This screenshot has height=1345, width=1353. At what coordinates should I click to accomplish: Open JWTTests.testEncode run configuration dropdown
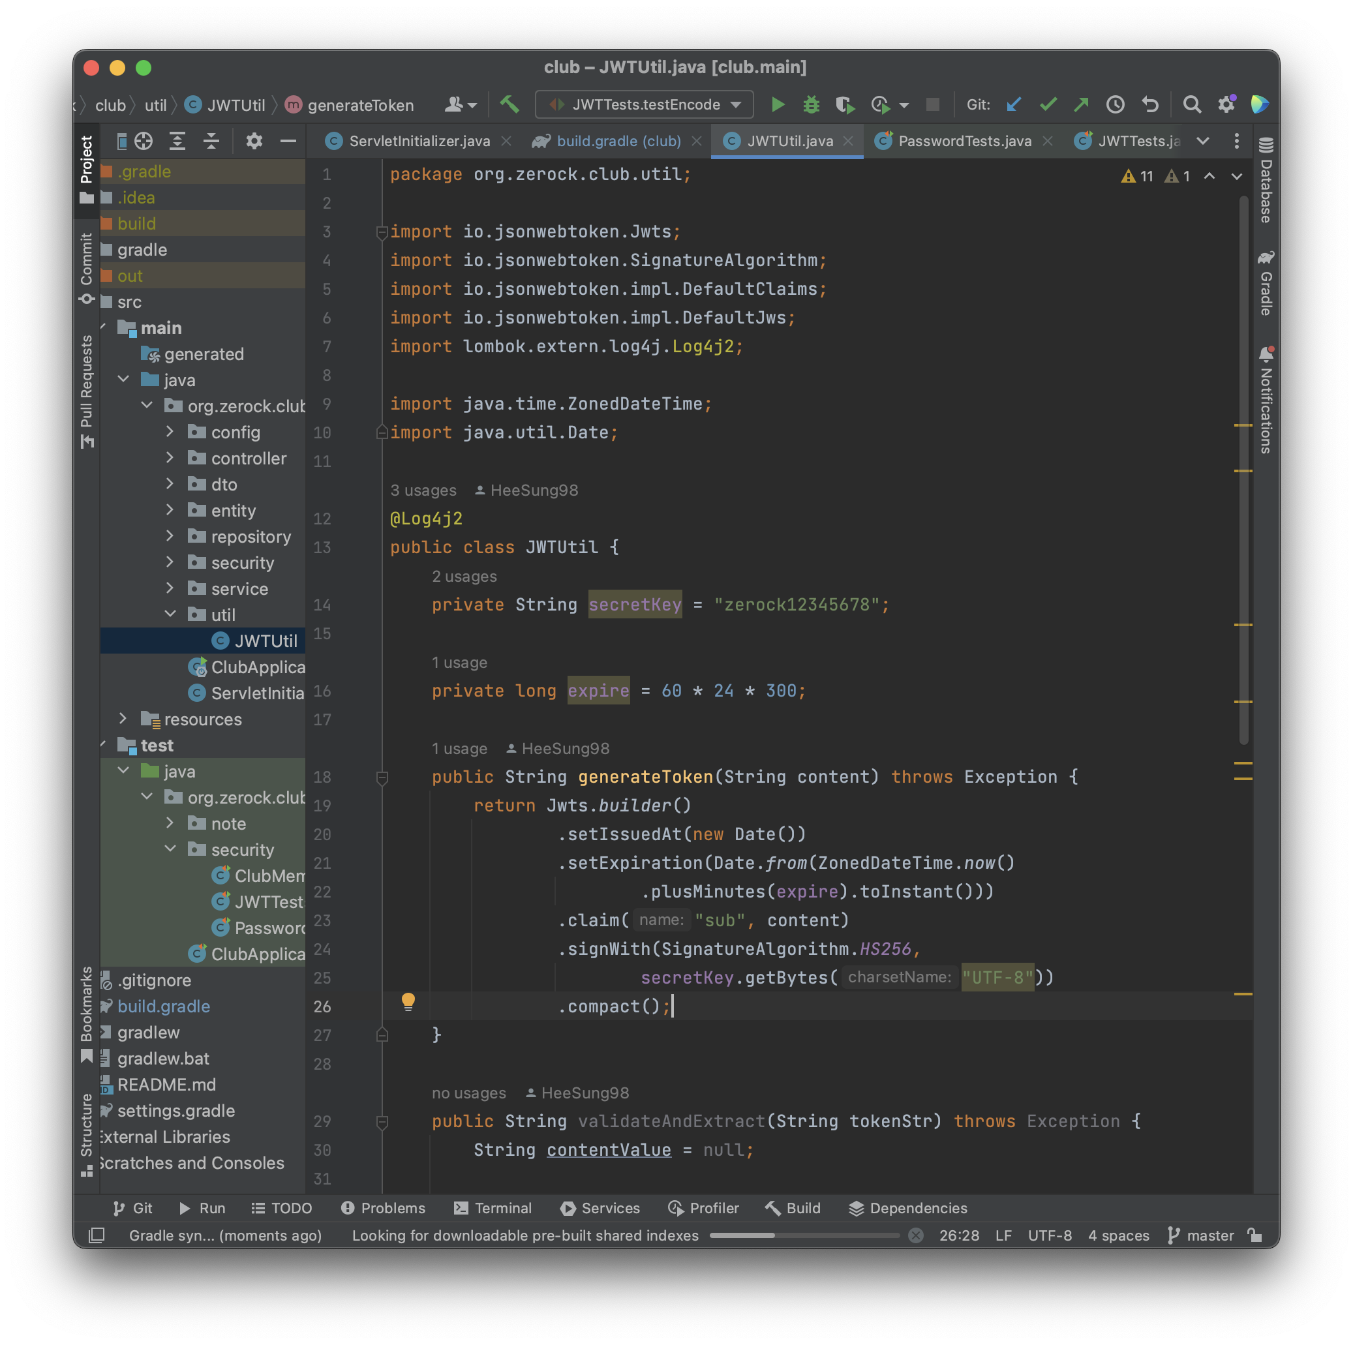point(645,105)
